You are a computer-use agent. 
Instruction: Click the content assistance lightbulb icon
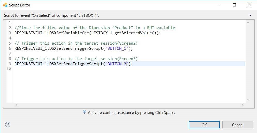coord(84,112)
